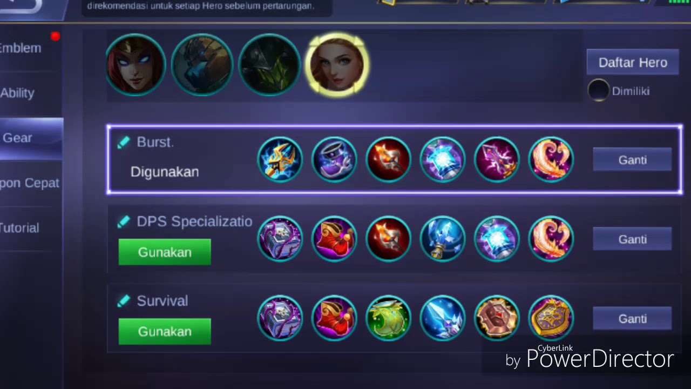Select the red-haired hero portrait
This screenshot has width=691, height=389.
(x=136, y=65)
